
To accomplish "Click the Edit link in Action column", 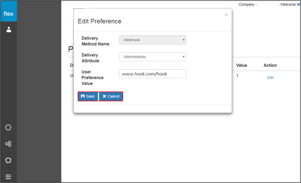I will pos(270,78).
